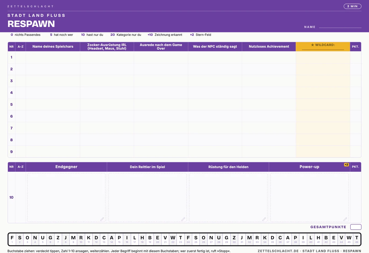The image size is (369, 253).
Task: Click the Nutzloses Achievement column header
Action: [269, 47]
